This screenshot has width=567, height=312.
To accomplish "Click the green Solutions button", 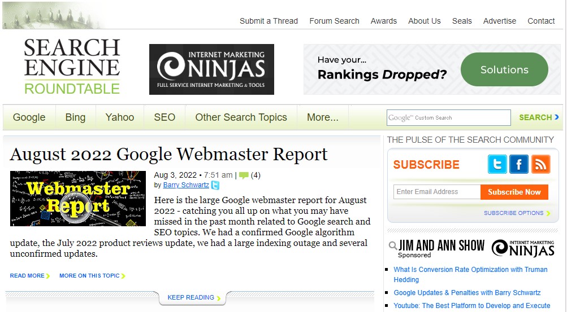I will (504, 69).
